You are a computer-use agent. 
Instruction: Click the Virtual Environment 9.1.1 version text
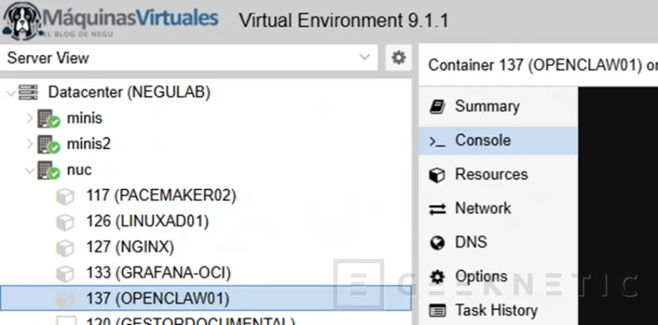pos(344,21)
